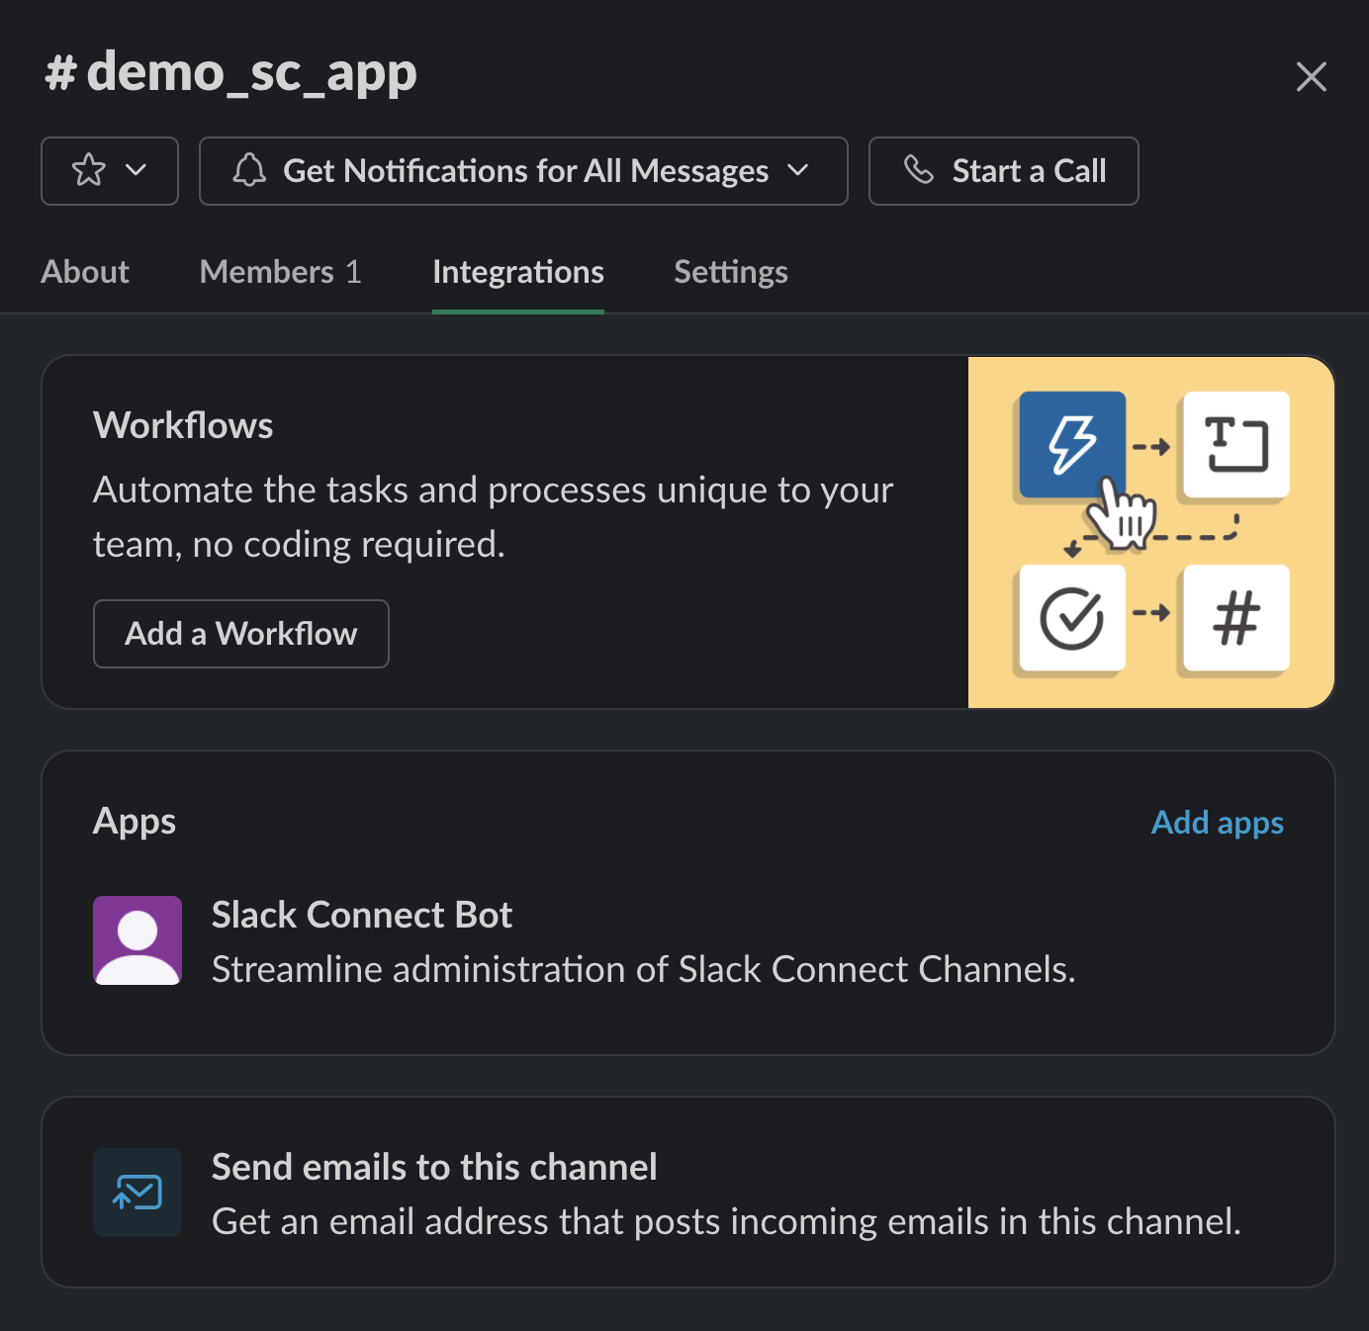Start a Call in this channel

click(1003, 171)
